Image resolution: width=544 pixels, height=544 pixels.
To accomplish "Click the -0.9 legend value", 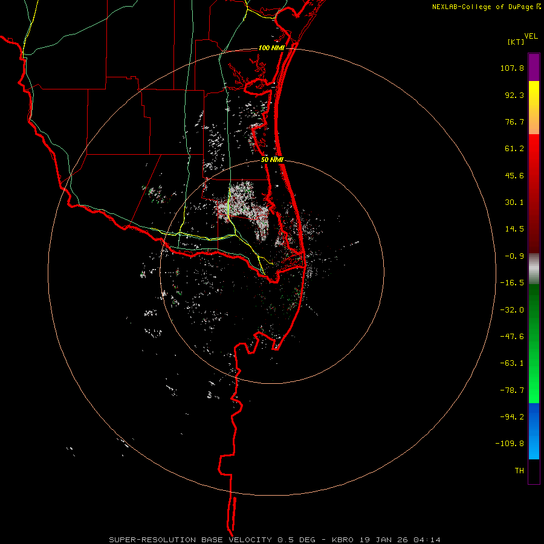I will coord(514,256).
